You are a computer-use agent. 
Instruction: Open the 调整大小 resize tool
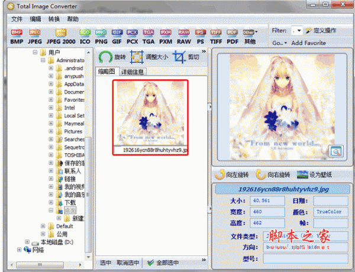[x=149, y=57]
